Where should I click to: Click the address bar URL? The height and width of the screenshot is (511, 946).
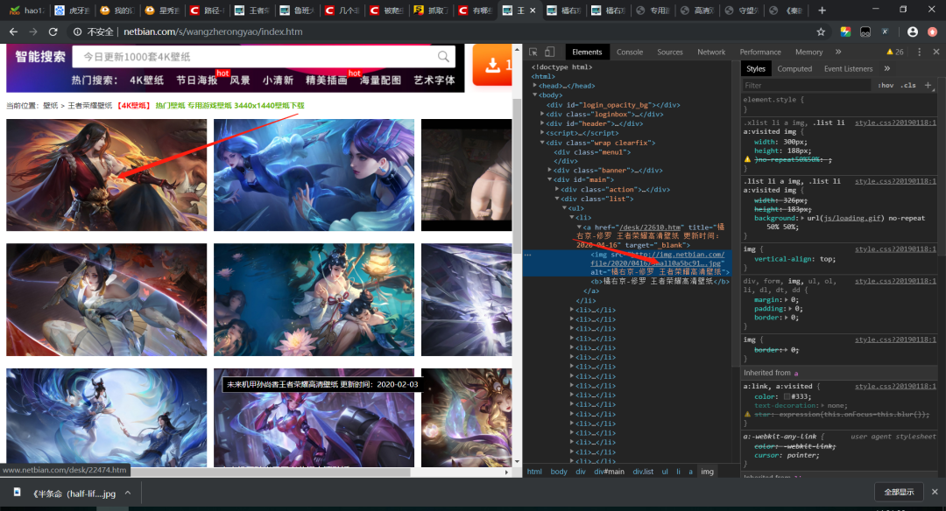coord(213,31)
